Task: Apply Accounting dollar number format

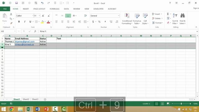Action: tap(93, 22)
